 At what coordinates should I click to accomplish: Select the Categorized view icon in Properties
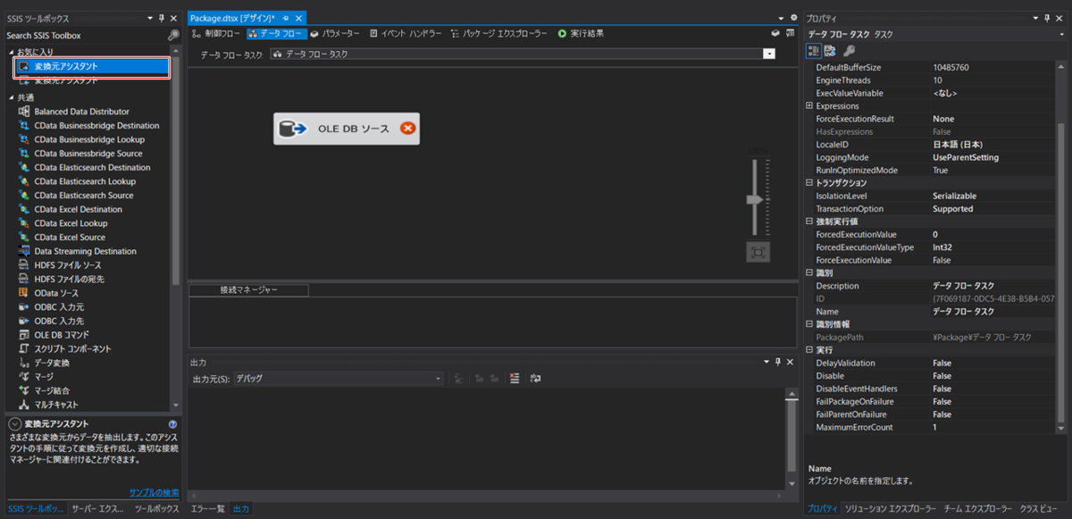[814, 51]
